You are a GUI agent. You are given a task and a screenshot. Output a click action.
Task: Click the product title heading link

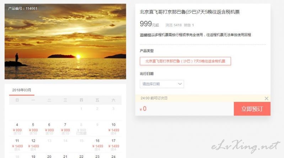[190, 12]
